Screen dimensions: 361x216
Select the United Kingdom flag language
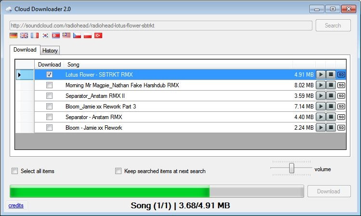pyautogui.click(x=24, y=35)
